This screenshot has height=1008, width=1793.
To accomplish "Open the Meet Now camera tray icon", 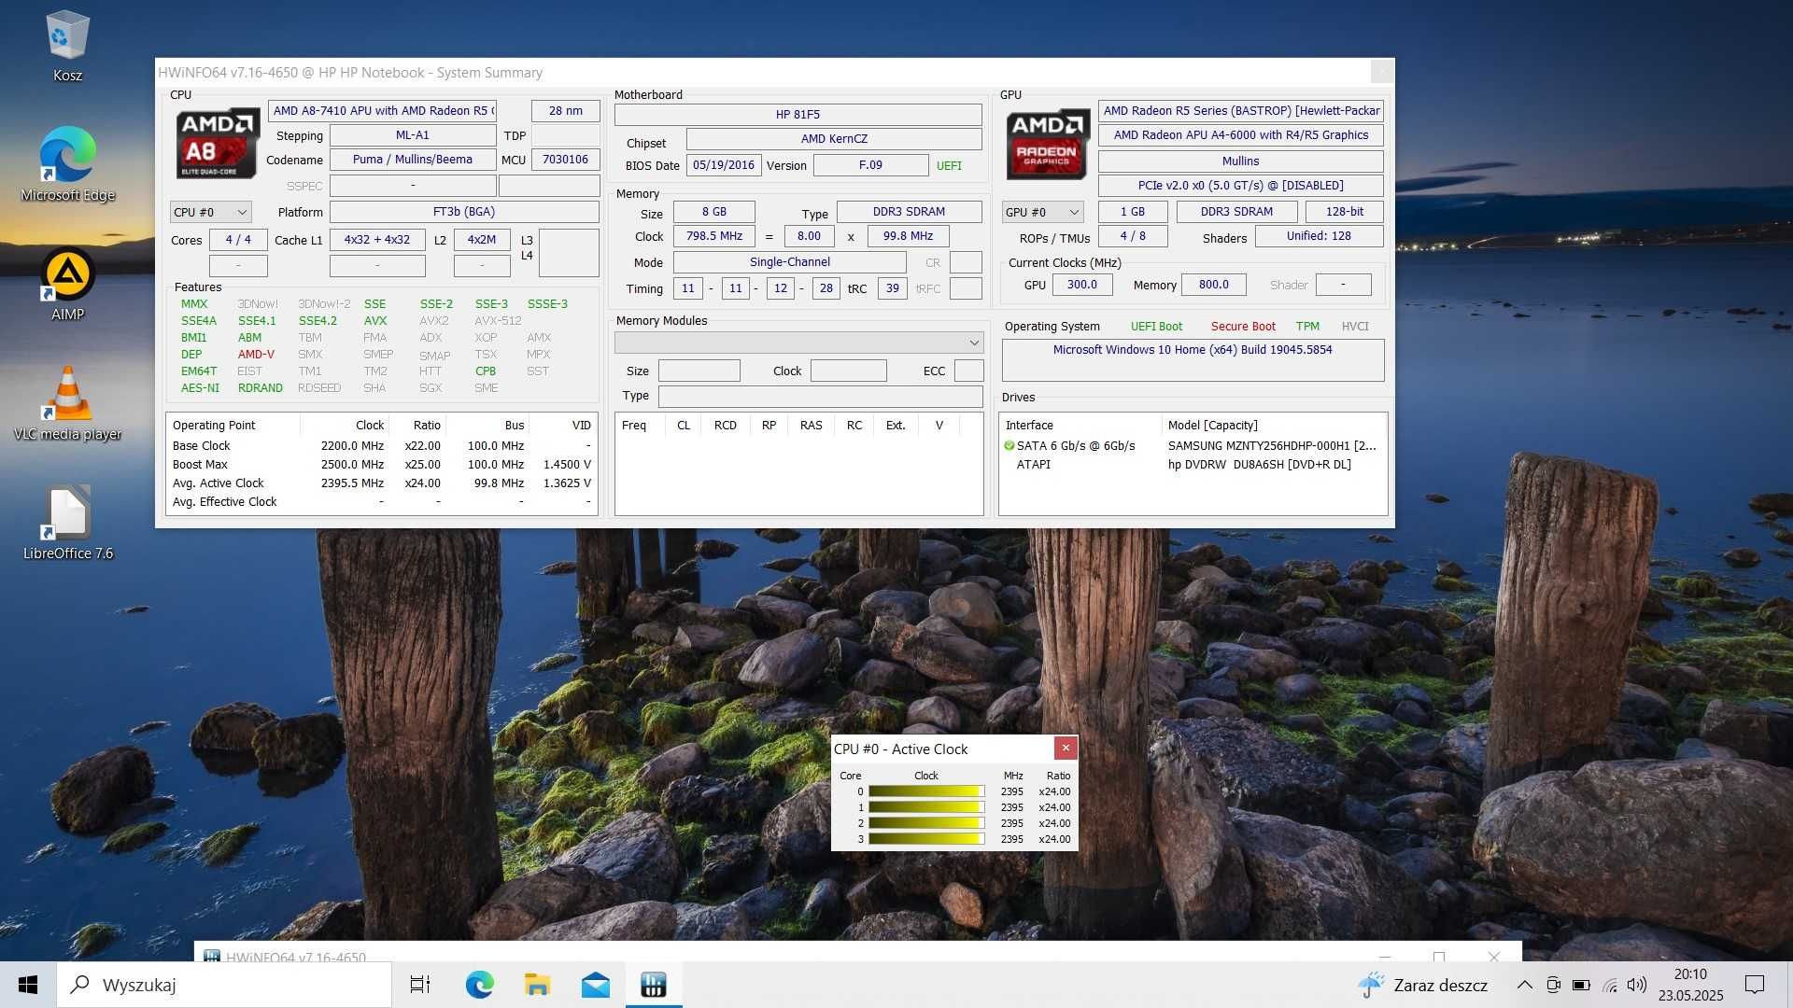I will pos(1553,985).
